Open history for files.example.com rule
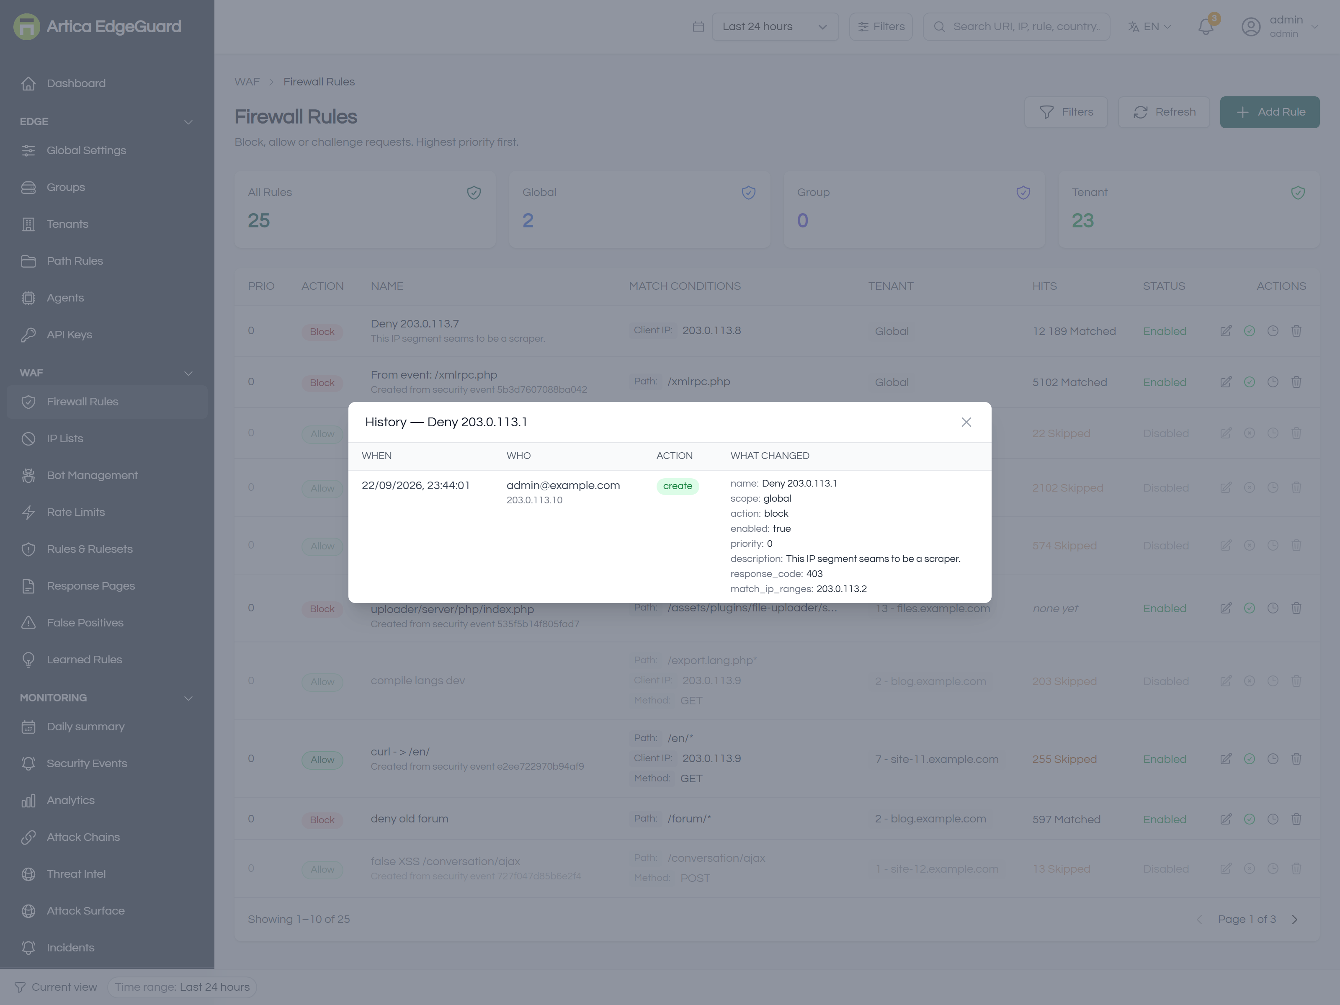This screenshot has height=1005, width=1340. 1273,608
